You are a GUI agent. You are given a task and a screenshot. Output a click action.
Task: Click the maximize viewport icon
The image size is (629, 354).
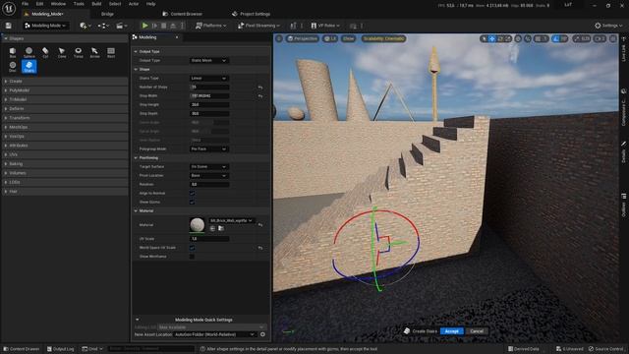613,38
